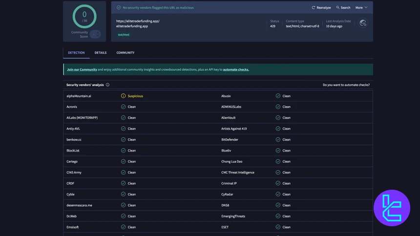Viewport: 420px width, 236px height.
Task: Click the clean check icon for Dr.Web
Action: point(123,216)
